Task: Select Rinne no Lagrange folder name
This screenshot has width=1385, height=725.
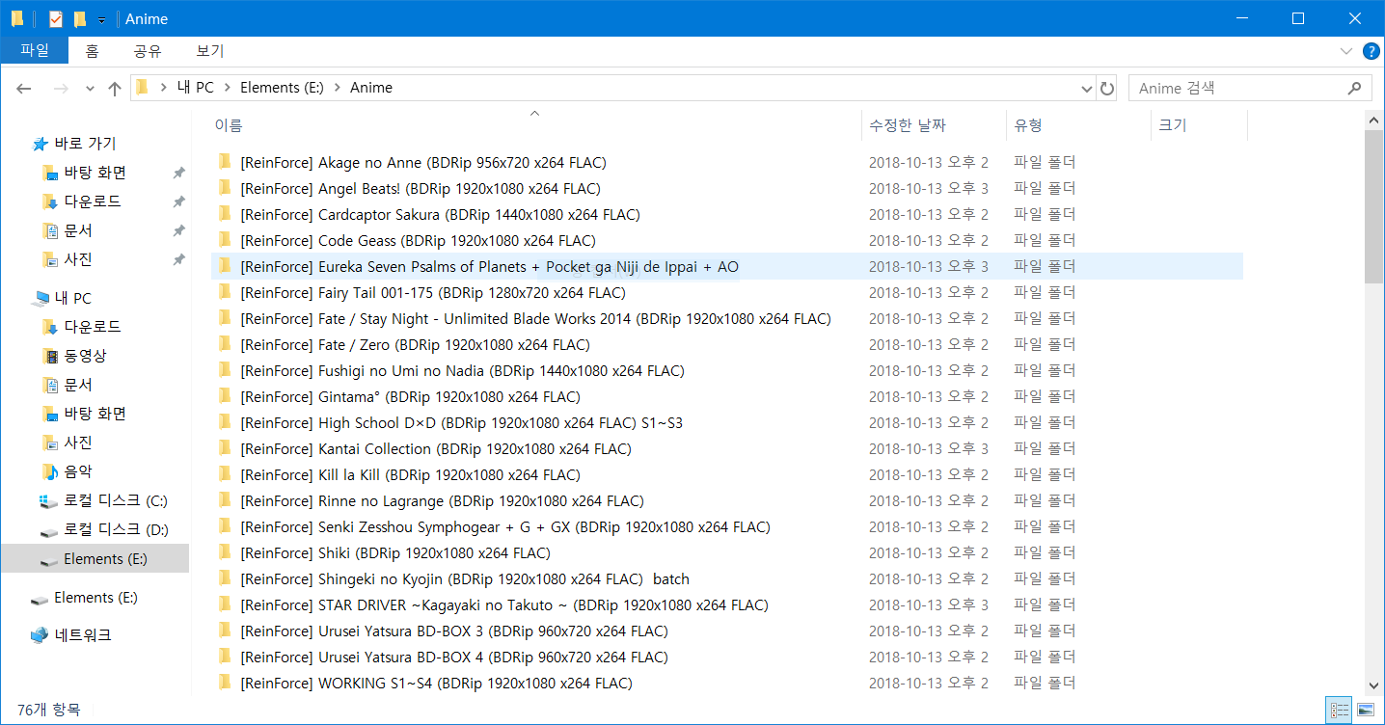Action: [442, 500]
